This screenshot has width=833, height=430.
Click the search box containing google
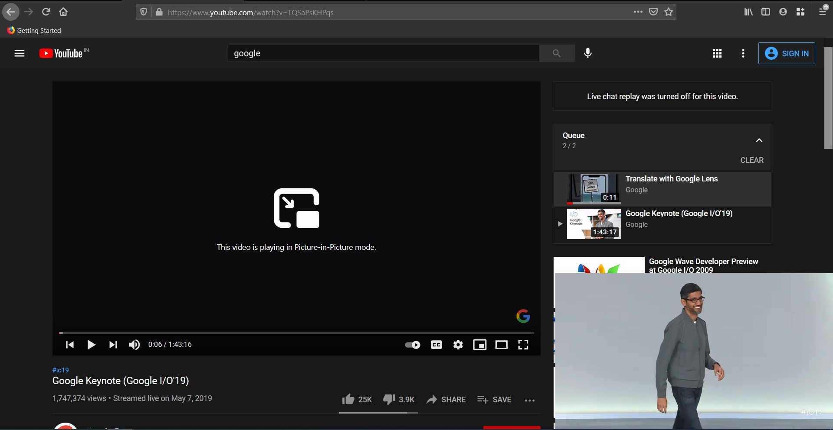pos(384,53)
